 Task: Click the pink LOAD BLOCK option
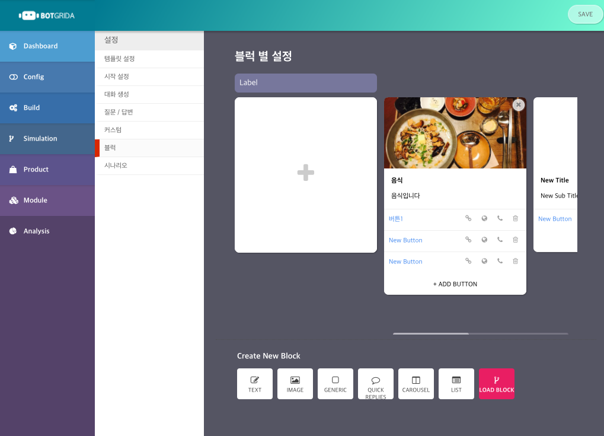point(496,384)
